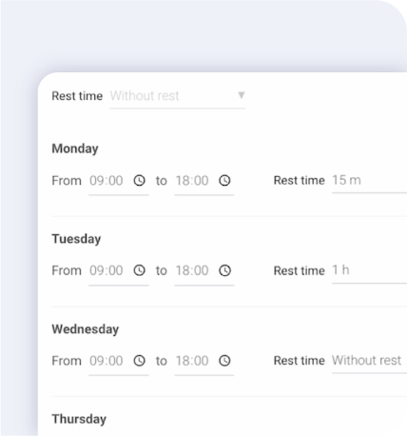
Task: Click the Monday section heading
Action: (75, 149)
